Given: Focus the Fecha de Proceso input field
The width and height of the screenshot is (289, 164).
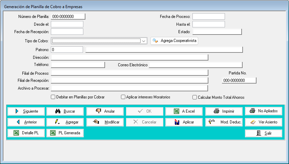Looking at the screenshot, I should 208,17.
